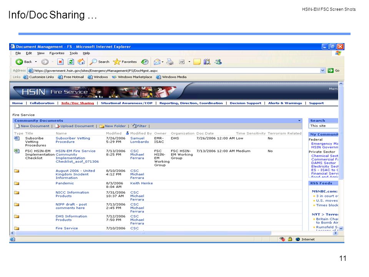Open the address bar dropdown list

point(322,70)
